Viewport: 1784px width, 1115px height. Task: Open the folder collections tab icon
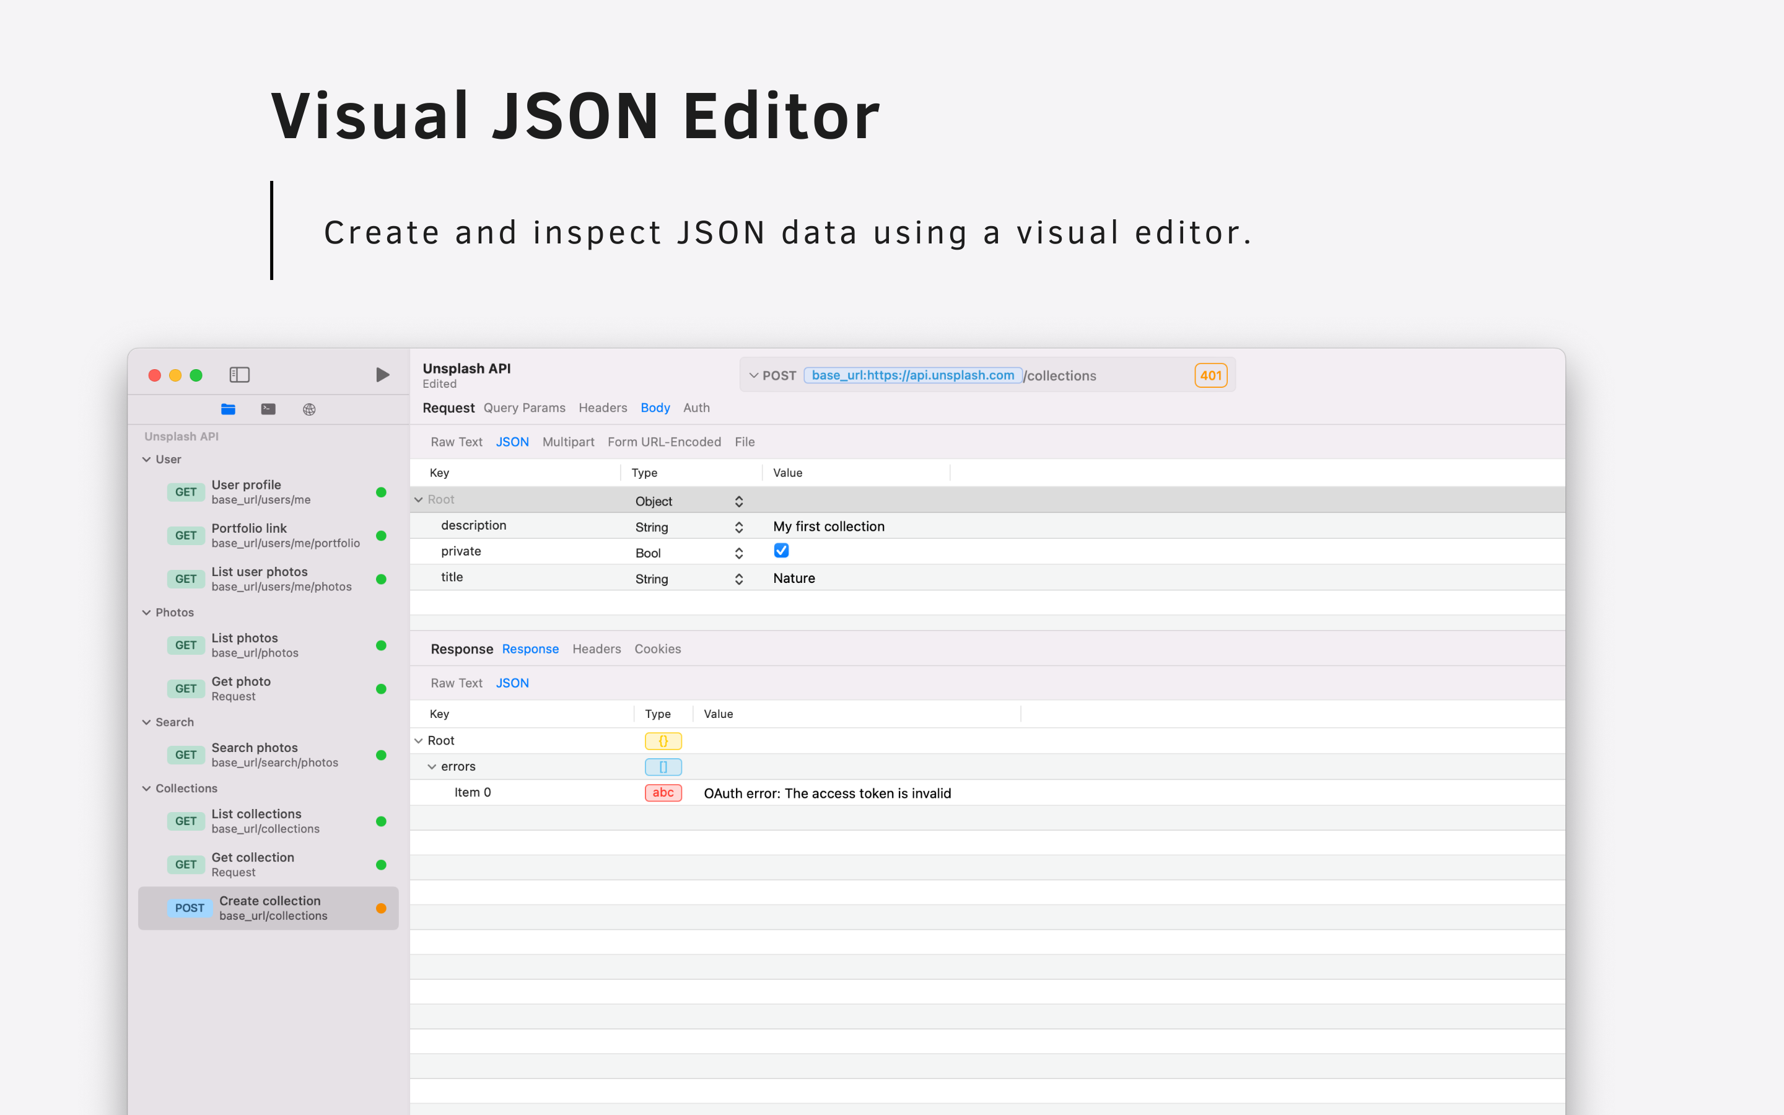(x=229, y=409)
